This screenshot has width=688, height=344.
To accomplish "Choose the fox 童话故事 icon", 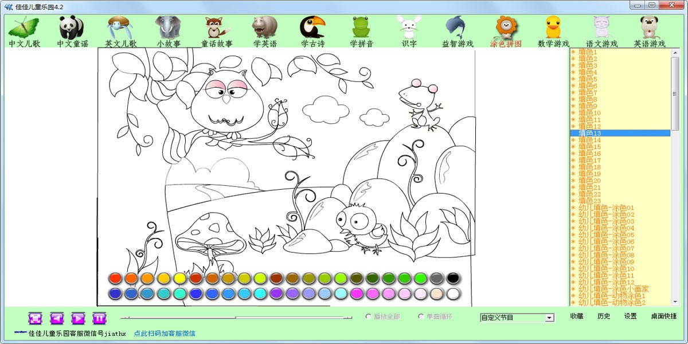I will pos(217,32).
